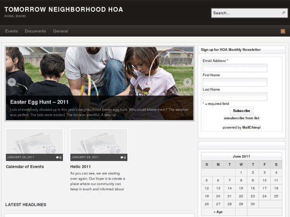Open the MailChimp link

click(251, 127)
